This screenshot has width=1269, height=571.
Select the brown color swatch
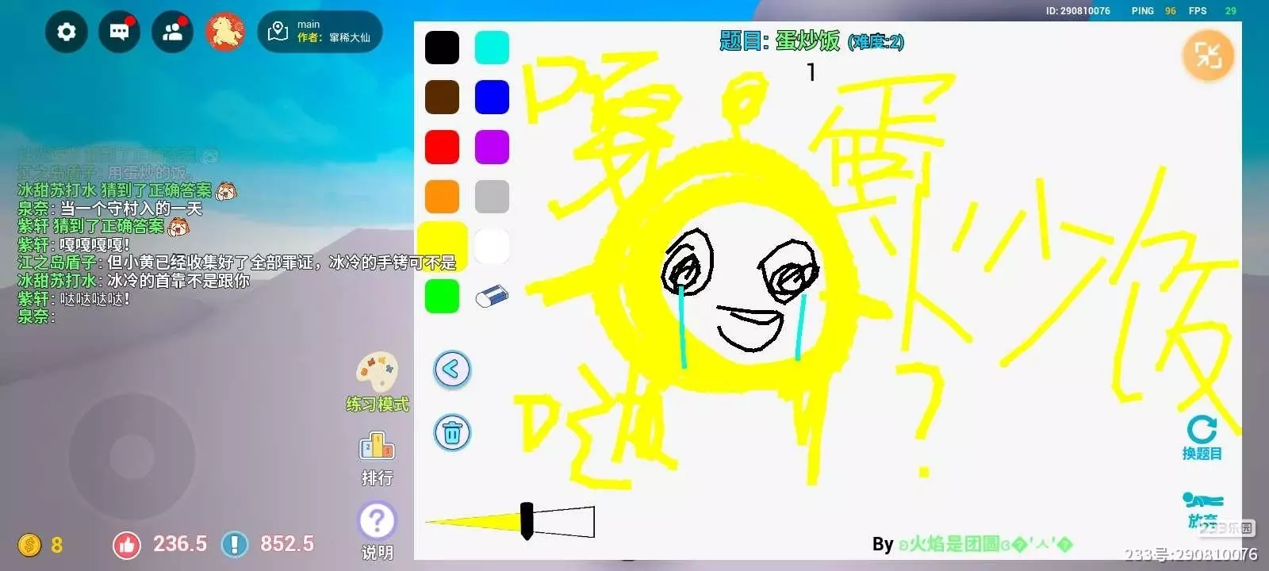click(442, 98)
